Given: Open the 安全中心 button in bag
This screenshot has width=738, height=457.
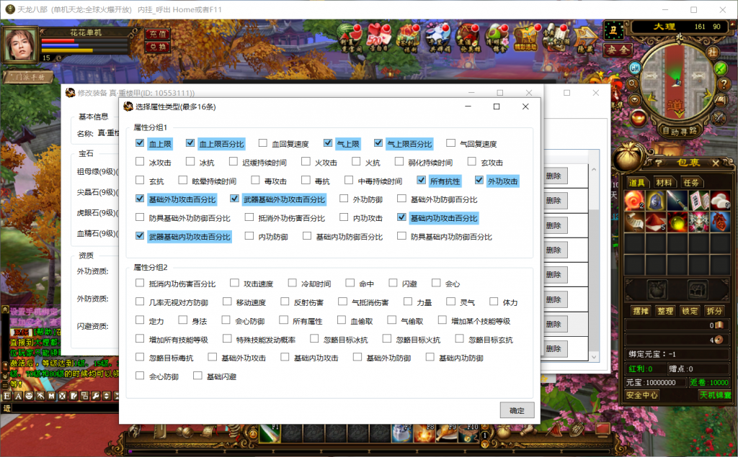Looking at the screenshot, I should [x=642, y=395].
